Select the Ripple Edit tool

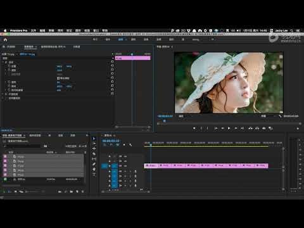click(94, 149)
